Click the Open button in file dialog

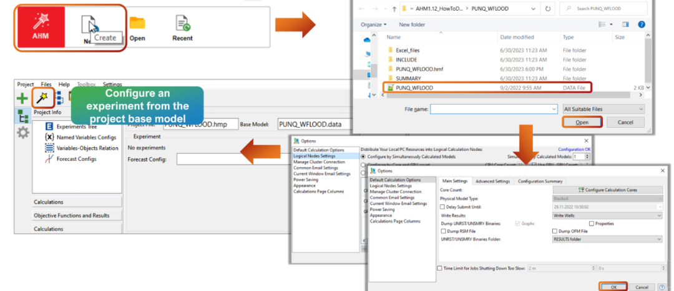pyautogui.click(x=582, y=122)
